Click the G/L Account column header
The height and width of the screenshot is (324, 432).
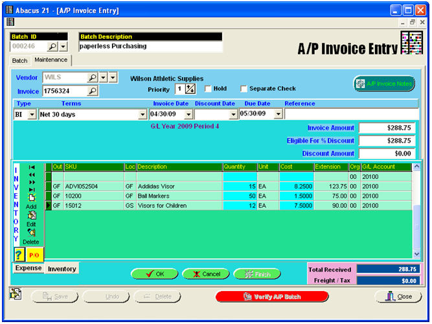click(x=387, y=167)
